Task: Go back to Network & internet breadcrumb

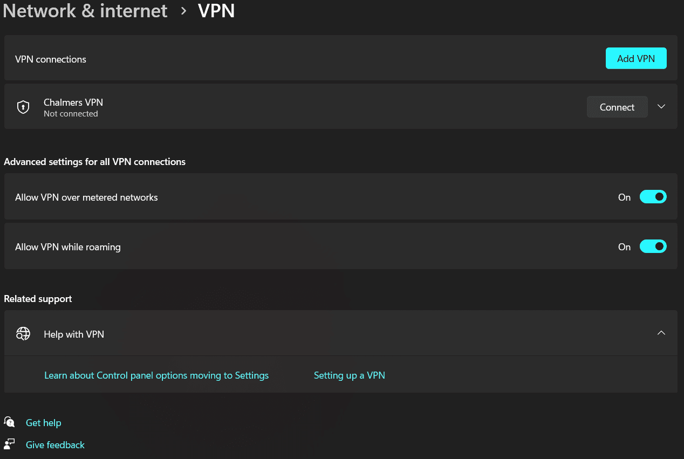Action: [x=86, y=11]
